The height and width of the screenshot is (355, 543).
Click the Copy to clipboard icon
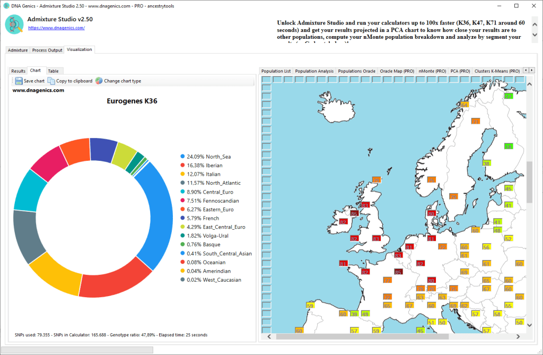(x=51, y=81)
